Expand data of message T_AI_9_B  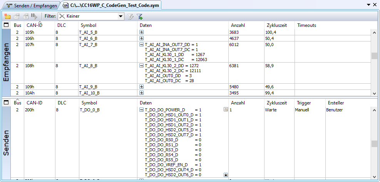[142, 86]
